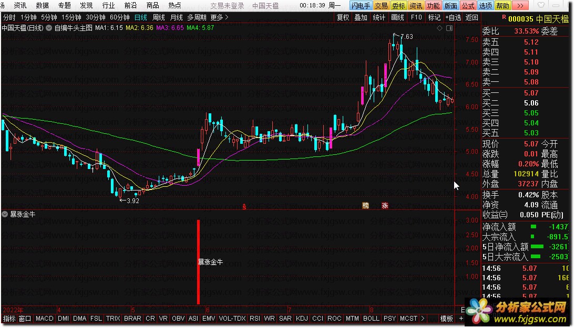Open the 模板 template button
This screenshot has width=575, height=328.
pyautogui.click(x=447, y=319)
